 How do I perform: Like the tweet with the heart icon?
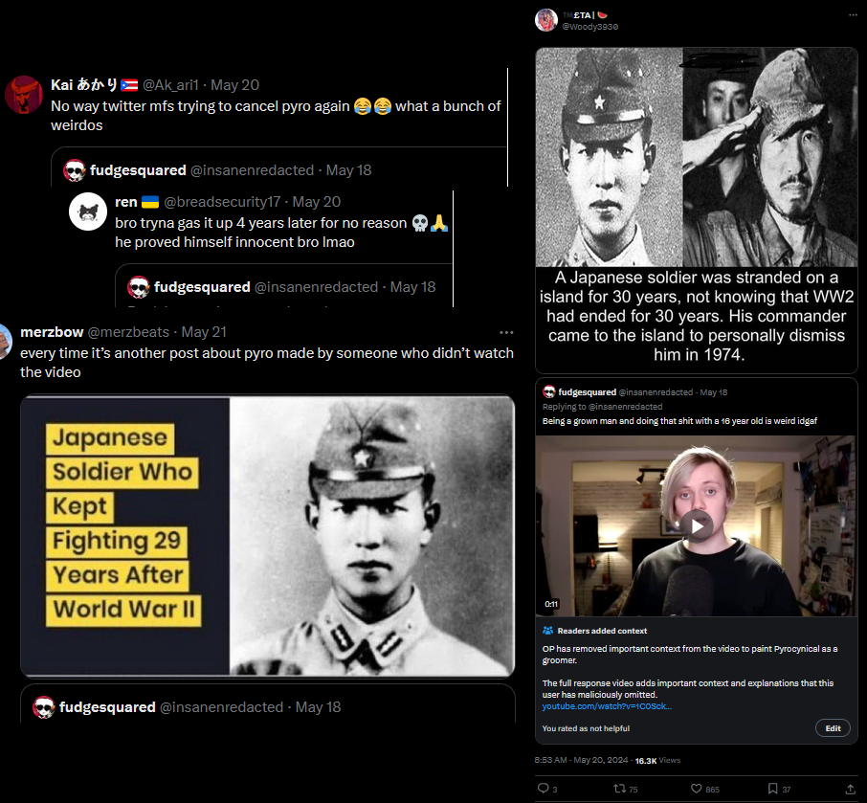[x=696, y=789]
